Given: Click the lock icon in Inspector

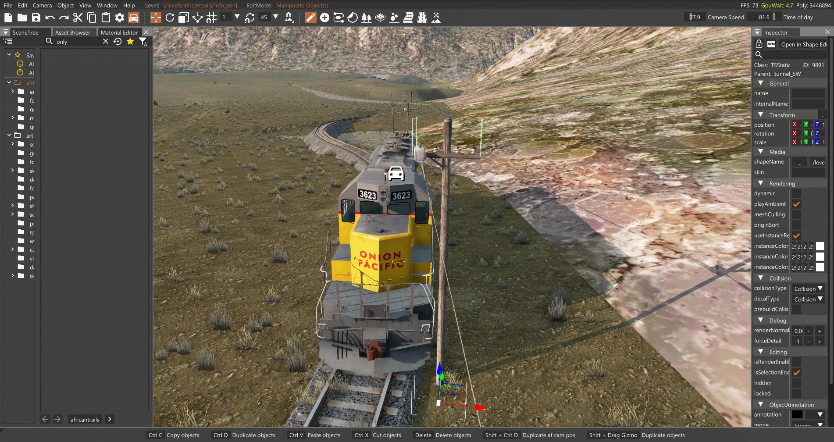Looking at the screenshot, I should pyautogui.click(x=759, y=44).
